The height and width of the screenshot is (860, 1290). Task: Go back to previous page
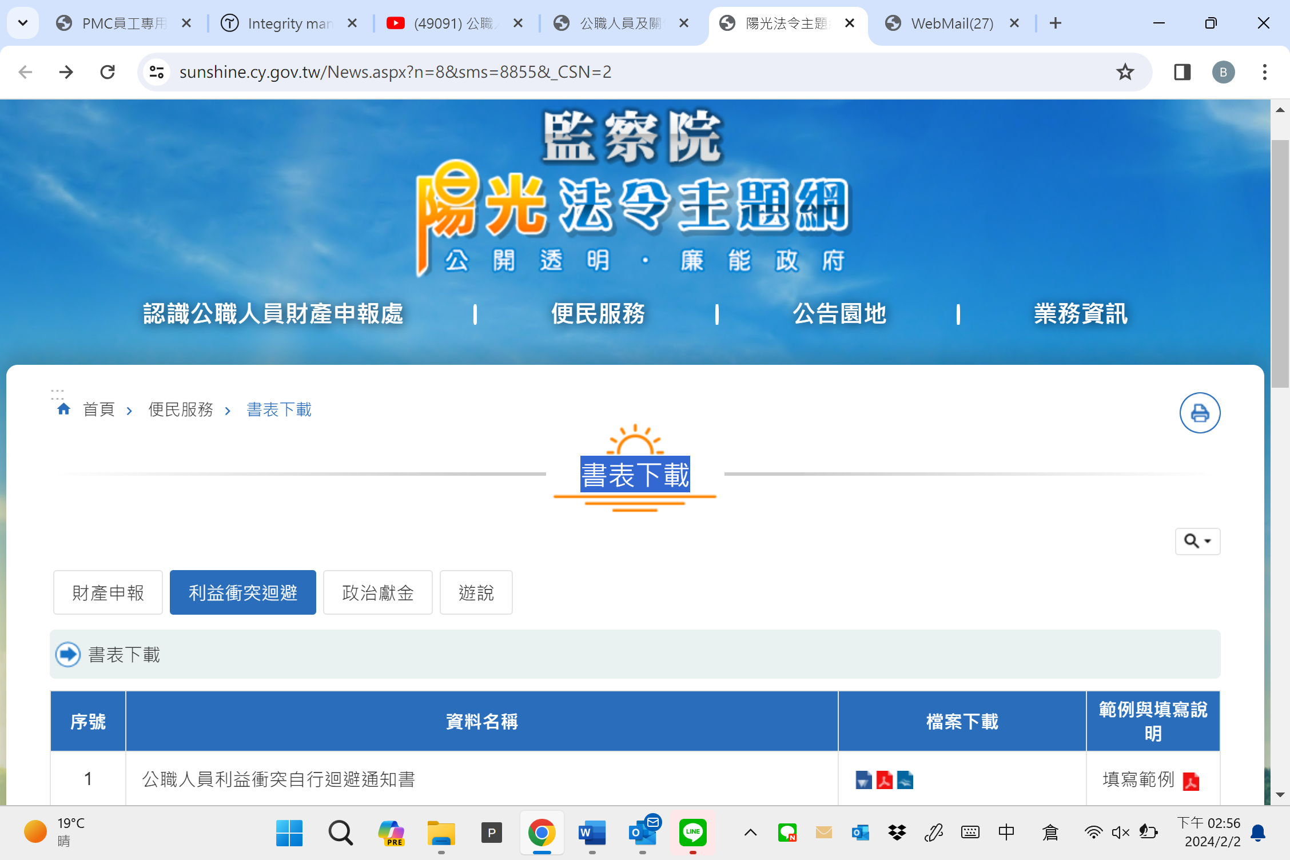click(x=25, y=72)
